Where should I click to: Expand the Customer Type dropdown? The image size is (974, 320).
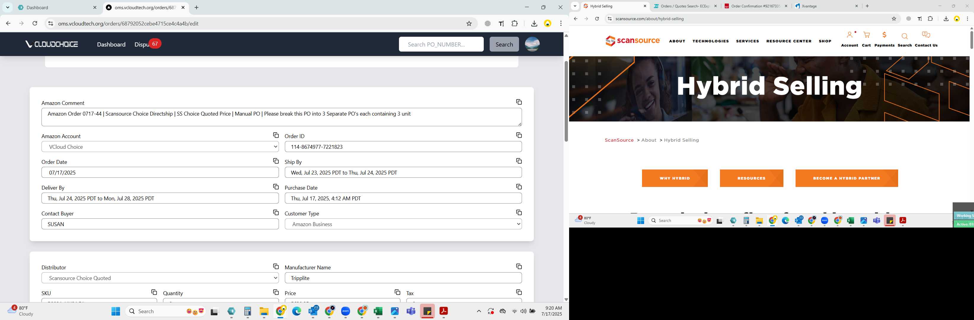[403, 224]
